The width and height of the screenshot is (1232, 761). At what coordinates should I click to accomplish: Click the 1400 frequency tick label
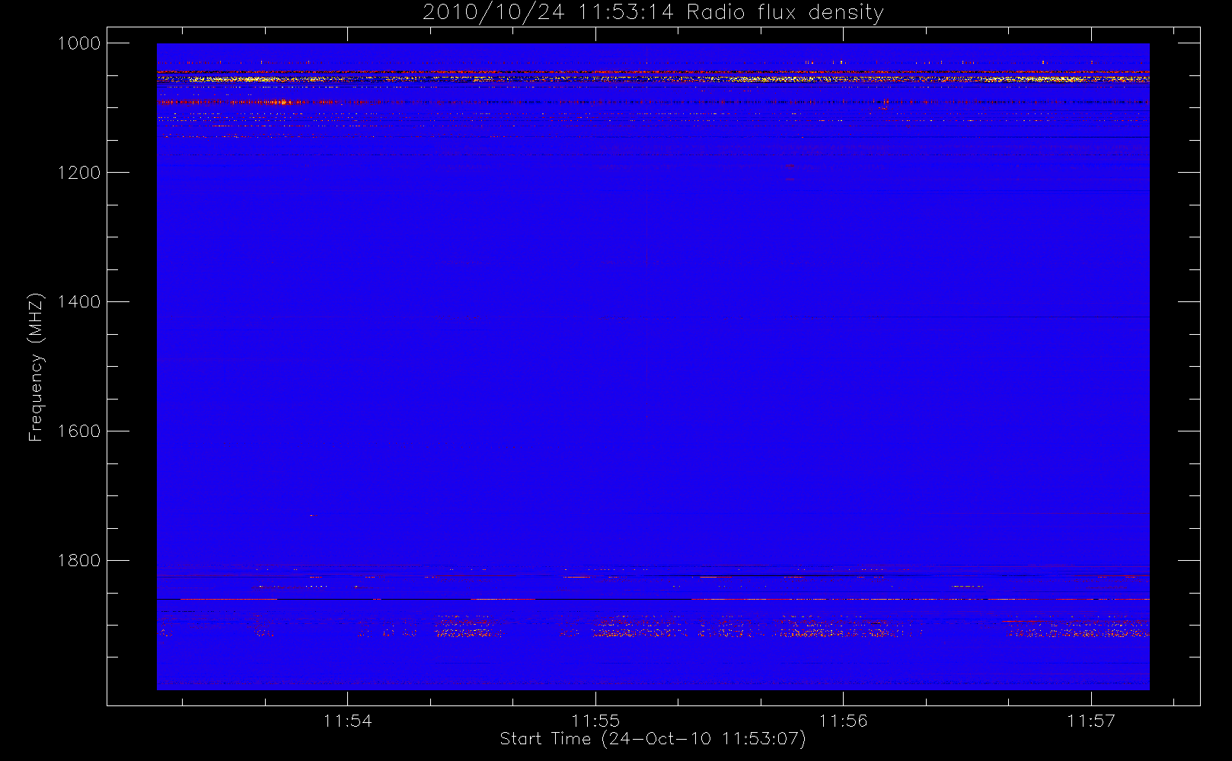pos(79,302)
